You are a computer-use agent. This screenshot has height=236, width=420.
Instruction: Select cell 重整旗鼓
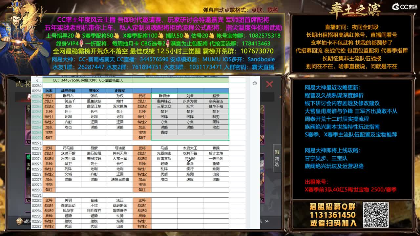(x=94, y=101)
